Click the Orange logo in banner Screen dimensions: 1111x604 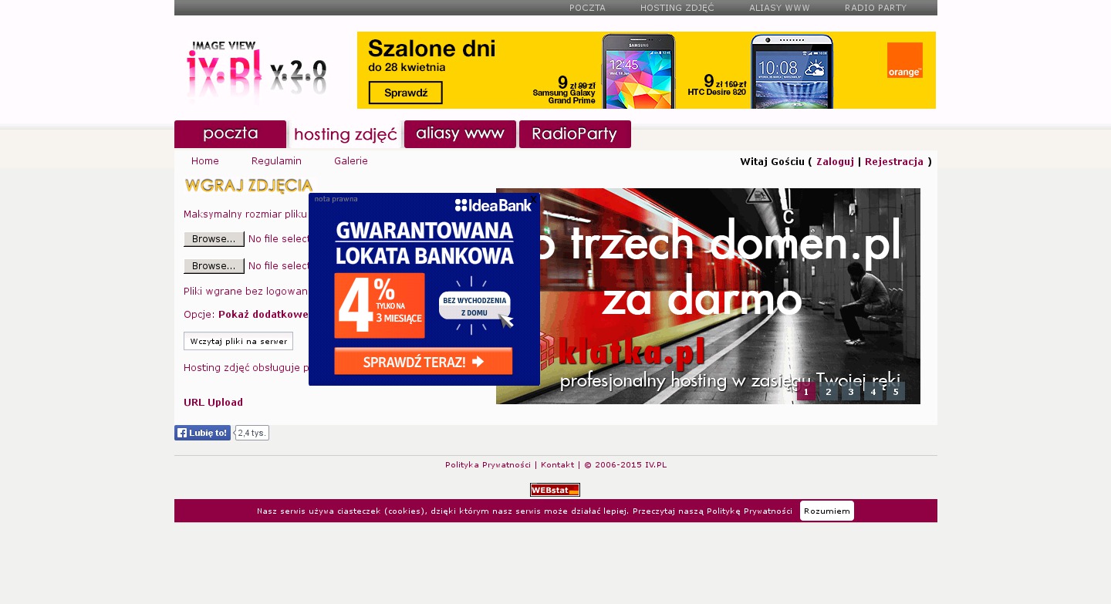[x=904, y=60]
